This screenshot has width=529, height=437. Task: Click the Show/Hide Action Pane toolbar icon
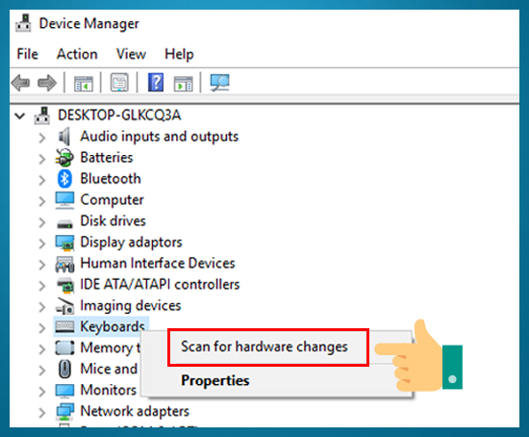pos(183,83)
